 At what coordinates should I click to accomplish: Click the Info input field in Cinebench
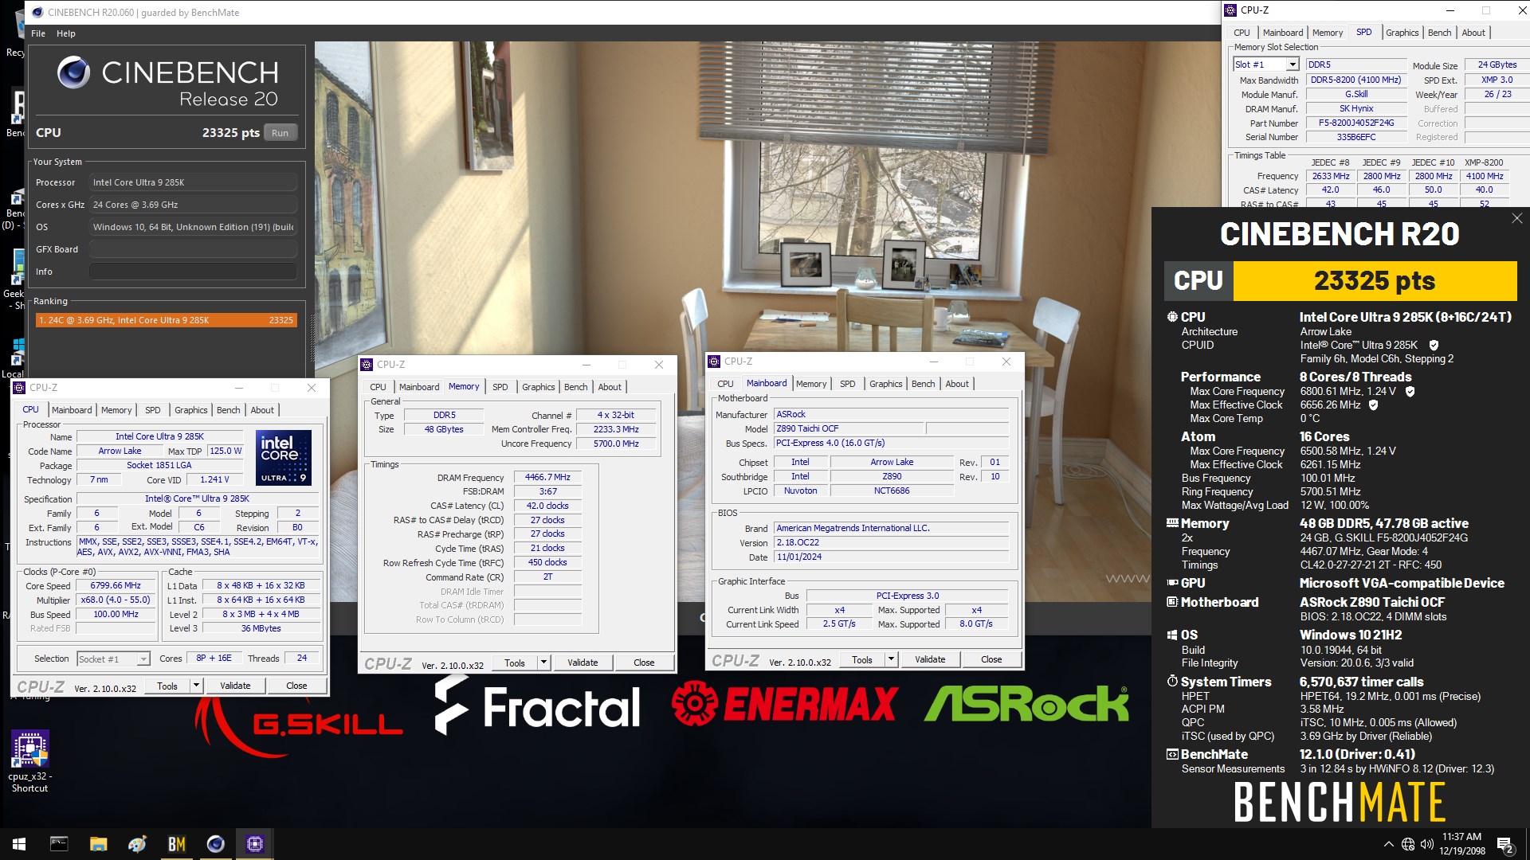click(193, 272)
